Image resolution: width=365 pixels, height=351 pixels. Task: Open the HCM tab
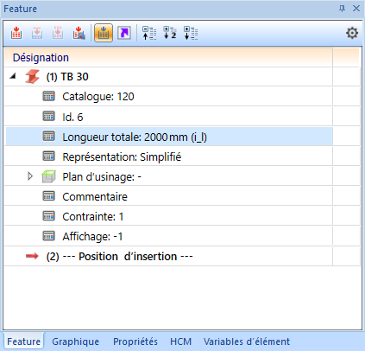[180, 341]
